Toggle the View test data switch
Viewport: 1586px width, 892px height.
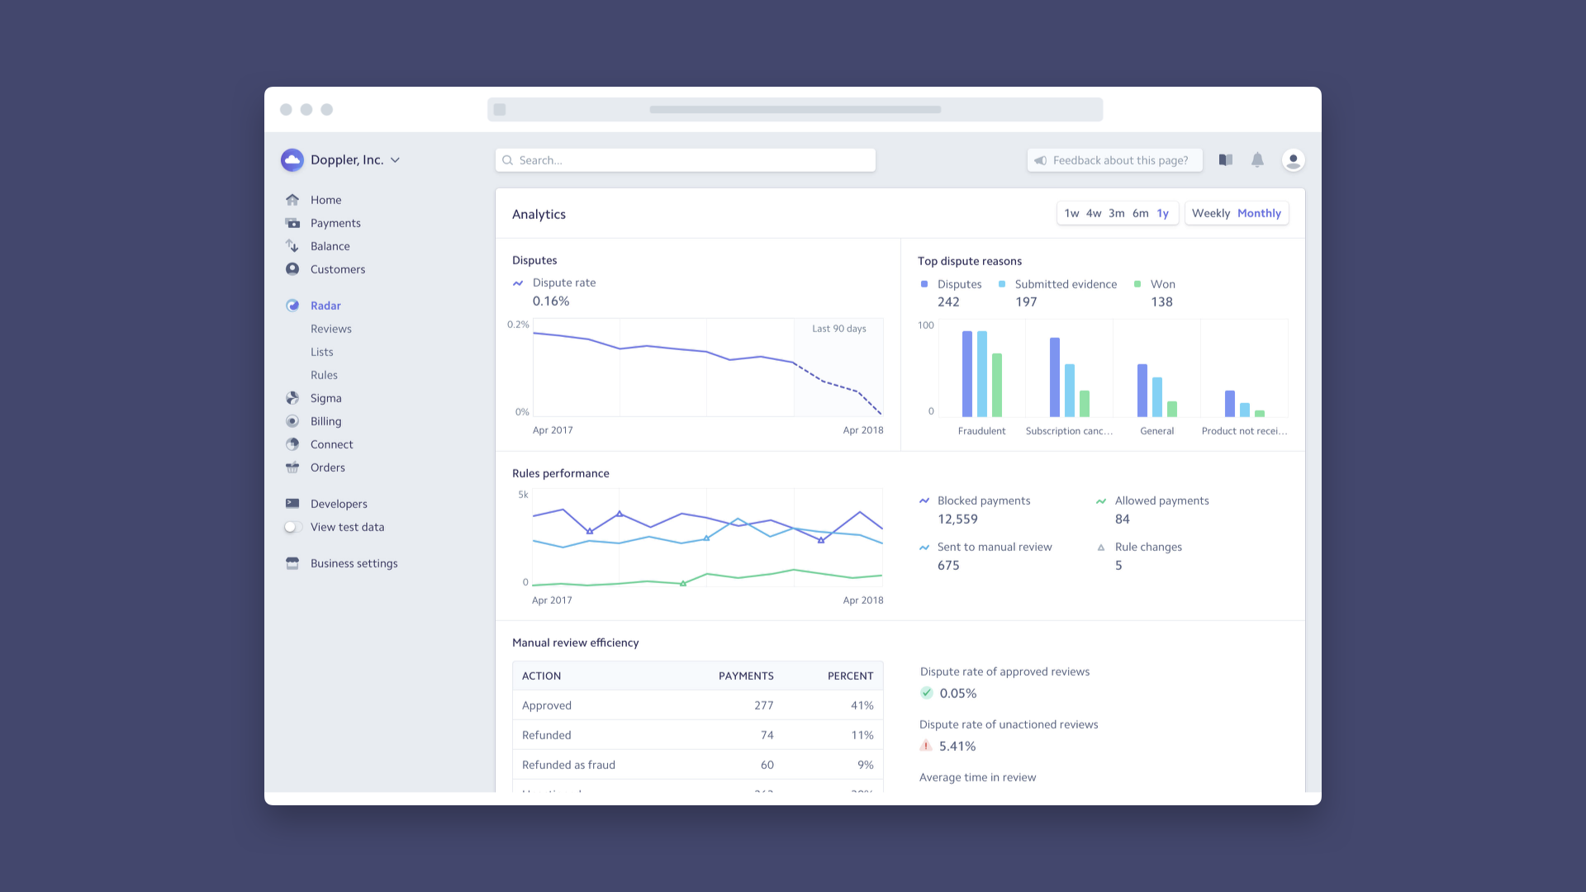(293, 527)
